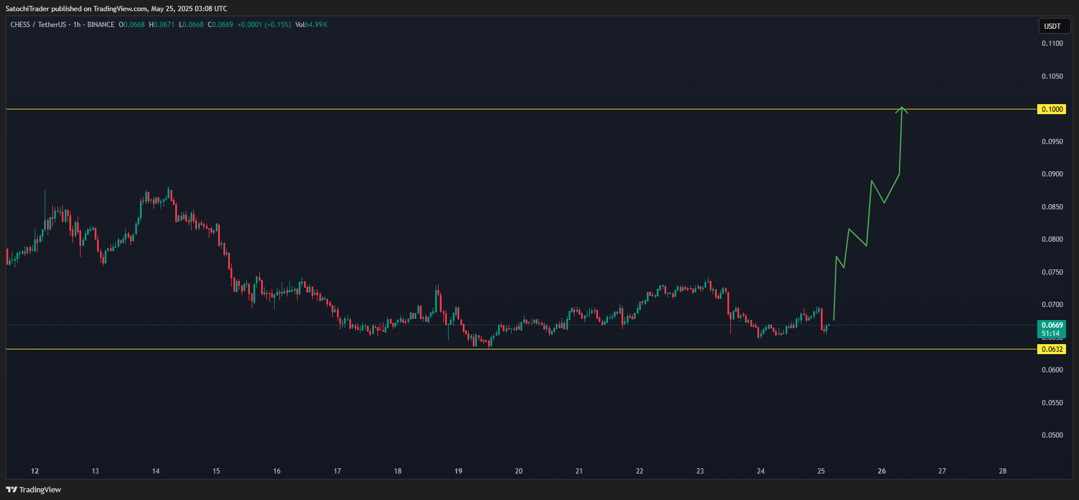Click date 27 on the time axis

coord(943,471)
